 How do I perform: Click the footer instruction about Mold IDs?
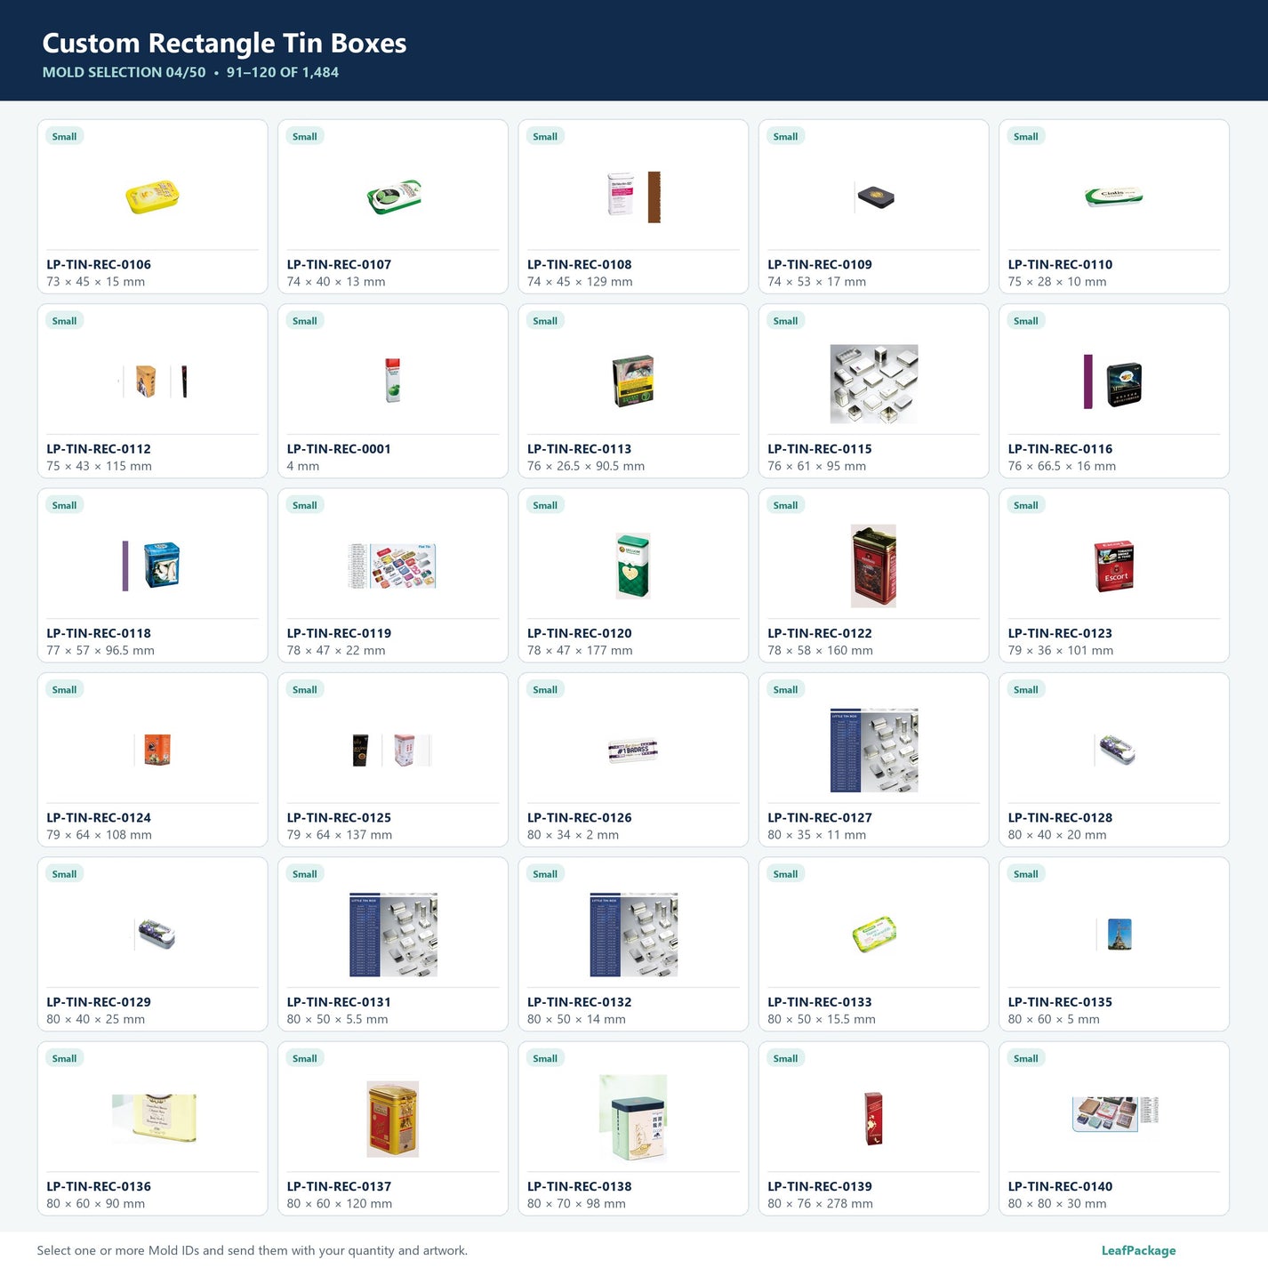click(253, 1250)
